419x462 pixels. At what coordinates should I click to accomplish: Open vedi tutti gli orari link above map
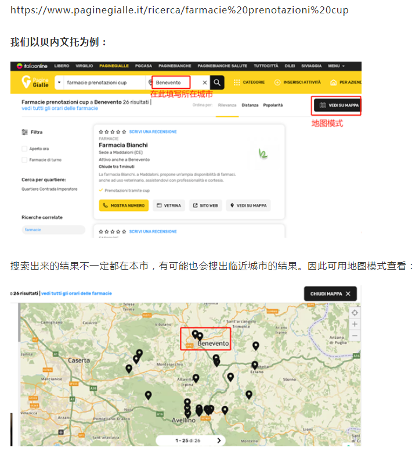tap(77, 293)
